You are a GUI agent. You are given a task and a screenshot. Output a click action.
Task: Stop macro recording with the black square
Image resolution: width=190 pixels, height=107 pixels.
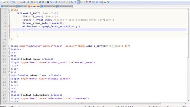tap(90, 2)
